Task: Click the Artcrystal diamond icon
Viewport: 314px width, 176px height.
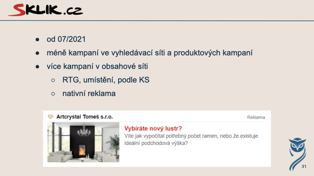Action: coord(50,117)
